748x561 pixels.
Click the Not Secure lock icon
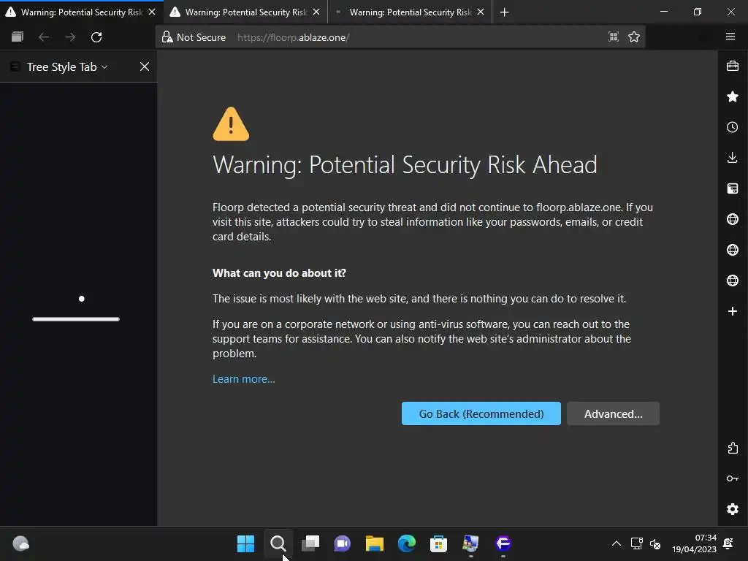point(167,37)
